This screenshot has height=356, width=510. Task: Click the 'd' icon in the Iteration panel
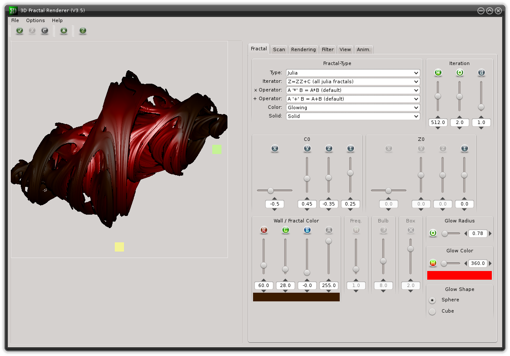point(481,73)
